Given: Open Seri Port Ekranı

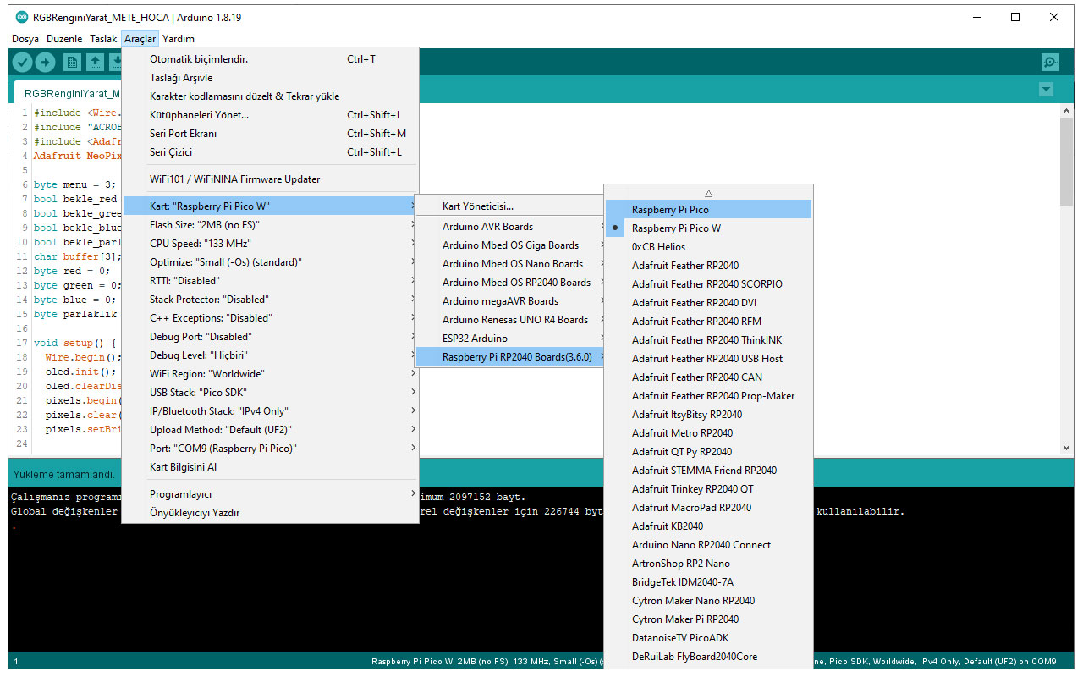Looking at the screenshot, I should (x=270, y=134).
